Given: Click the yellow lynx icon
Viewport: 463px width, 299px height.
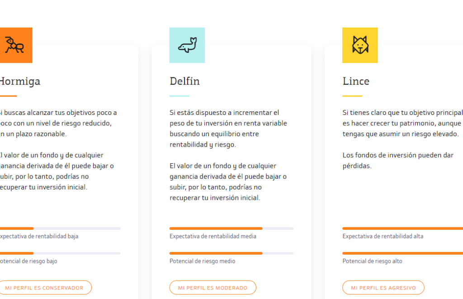Looking at the screenshot, I should pyautogui.click(x=360, y=45).
